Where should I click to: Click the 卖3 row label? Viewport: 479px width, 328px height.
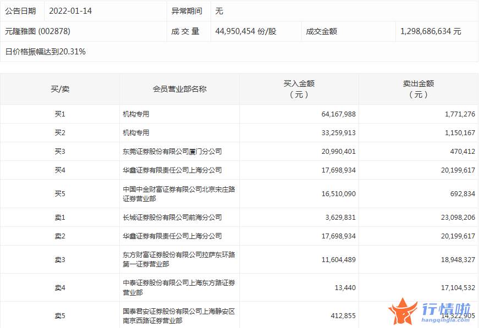60,260
